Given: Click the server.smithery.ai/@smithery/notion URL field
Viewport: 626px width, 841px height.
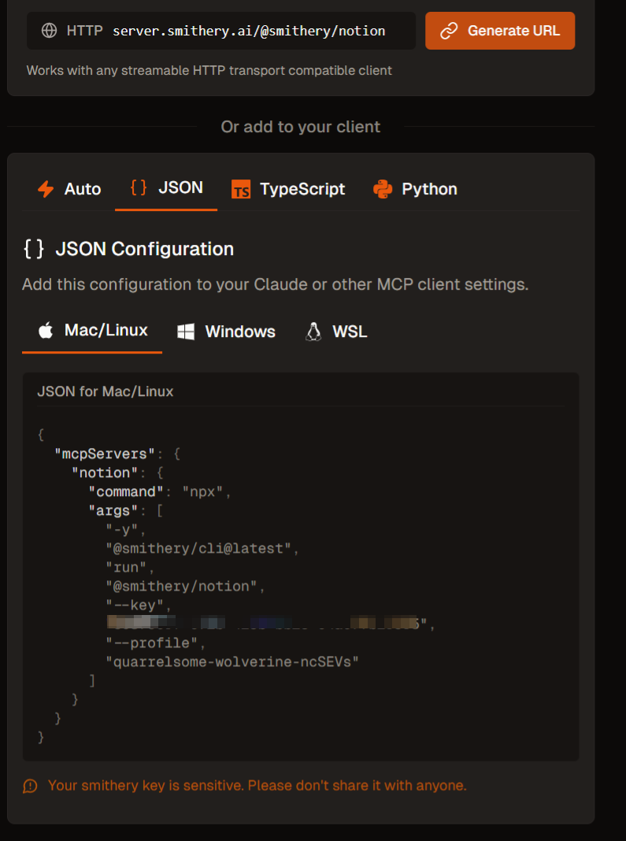Looking at the screenshot, I should click(x=249, y=31).
